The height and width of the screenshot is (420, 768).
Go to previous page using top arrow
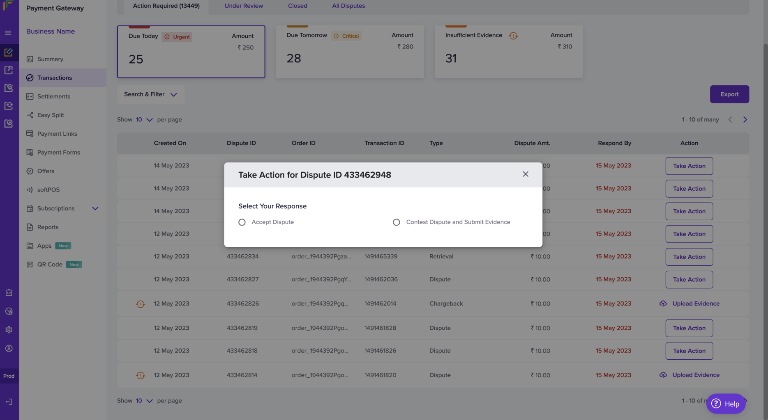coord(730,120)
